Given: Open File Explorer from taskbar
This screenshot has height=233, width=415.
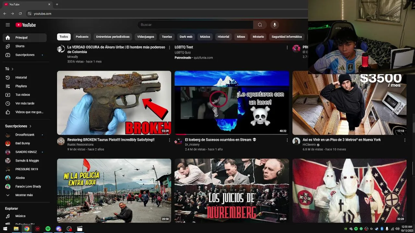Looking at the screenshot, I should click(x=16, y=229).
